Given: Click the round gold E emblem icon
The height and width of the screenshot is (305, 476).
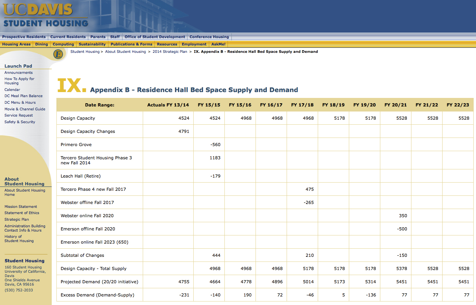Looking at the screenshot, I should click(58, 54).
